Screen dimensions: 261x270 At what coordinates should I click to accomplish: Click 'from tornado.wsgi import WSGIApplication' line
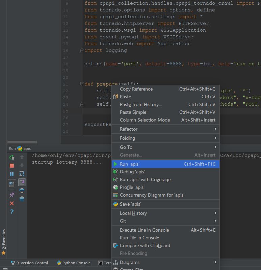[145, 30]
